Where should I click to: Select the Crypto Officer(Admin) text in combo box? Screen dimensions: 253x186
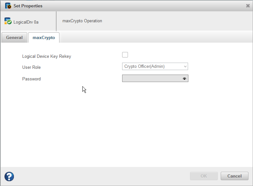pos(144,67)
